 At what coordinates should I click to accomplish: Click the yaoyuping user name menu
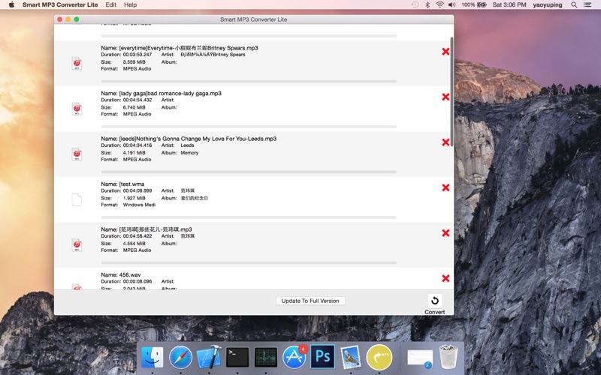click(x=548, y=4)
